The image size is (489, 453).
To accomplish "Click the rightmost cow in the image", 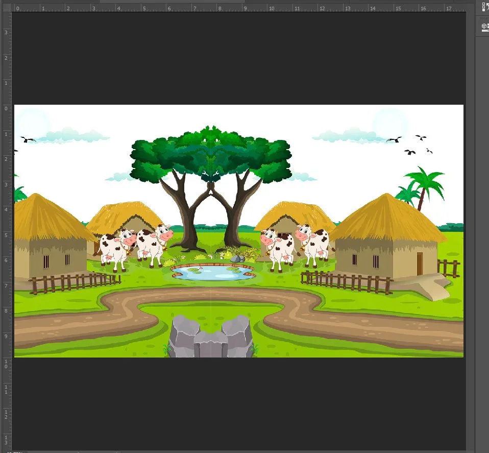I will tap(314, 244).
